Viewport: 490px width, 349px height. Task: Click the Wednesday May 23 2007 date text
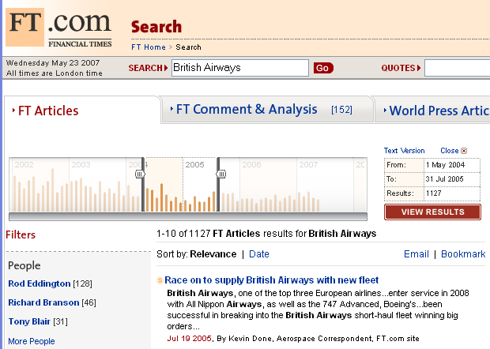coord(53,62)
